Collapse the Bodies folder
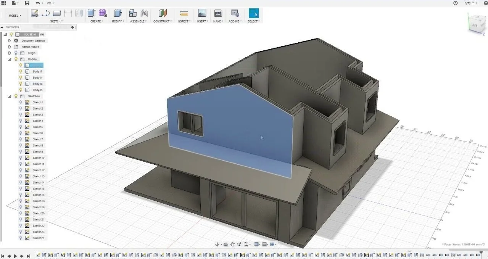The height and width of the screenshot is (259, 488). [10, 59]
